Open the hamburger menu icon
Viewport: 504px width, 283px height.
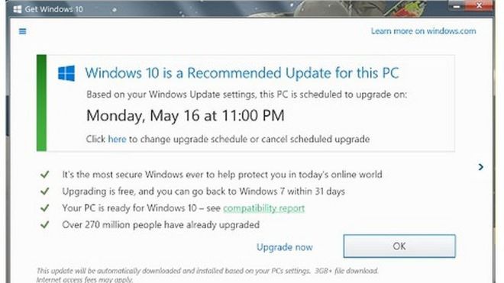coord(22,31)
